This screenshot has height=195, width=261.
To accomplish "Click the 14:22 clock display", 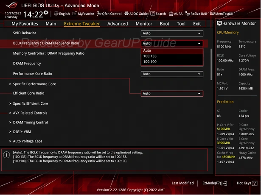I will point(33,14).
